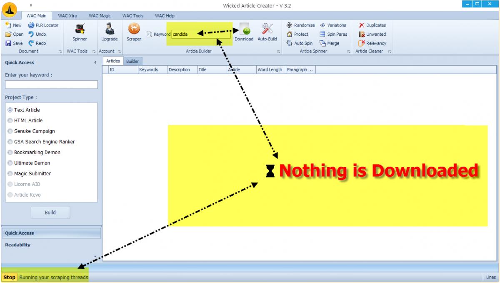Sort by the Description column header

click(x=182, y=70)
